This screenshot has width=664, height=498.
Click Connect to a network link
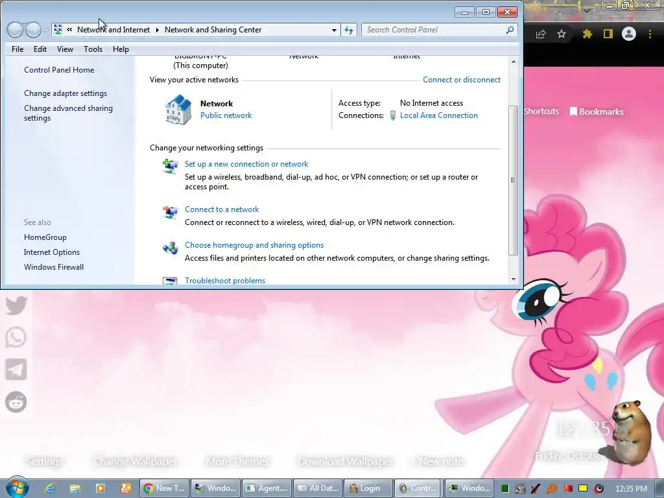click(222, 209)
